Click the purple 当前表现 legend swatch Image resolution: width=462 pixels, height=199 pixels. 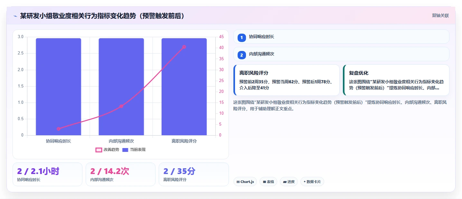tap(126, 150)
